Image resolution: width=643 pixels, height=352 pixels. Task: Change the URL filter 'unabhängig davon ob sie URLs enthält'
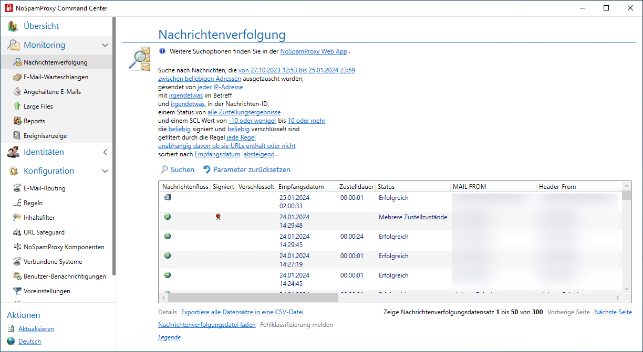(226, 146)
